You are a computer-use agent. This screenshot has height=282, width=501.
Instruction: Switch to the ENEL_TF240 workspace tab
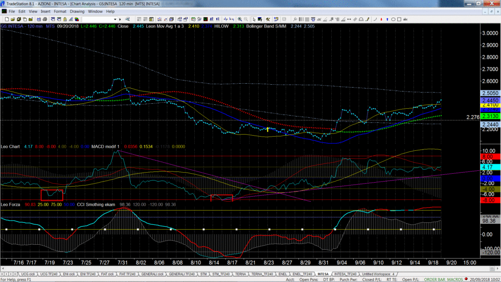[x=302, y=274]
